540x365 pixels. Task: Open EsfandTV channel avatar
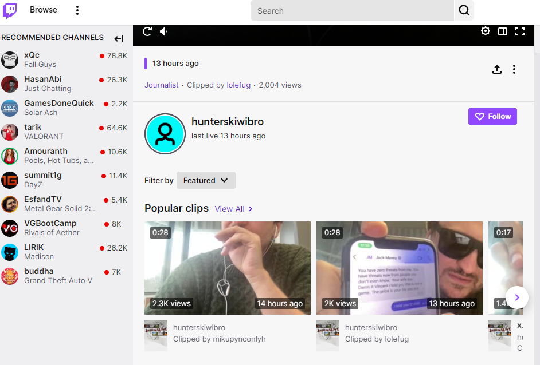[10, 204]
